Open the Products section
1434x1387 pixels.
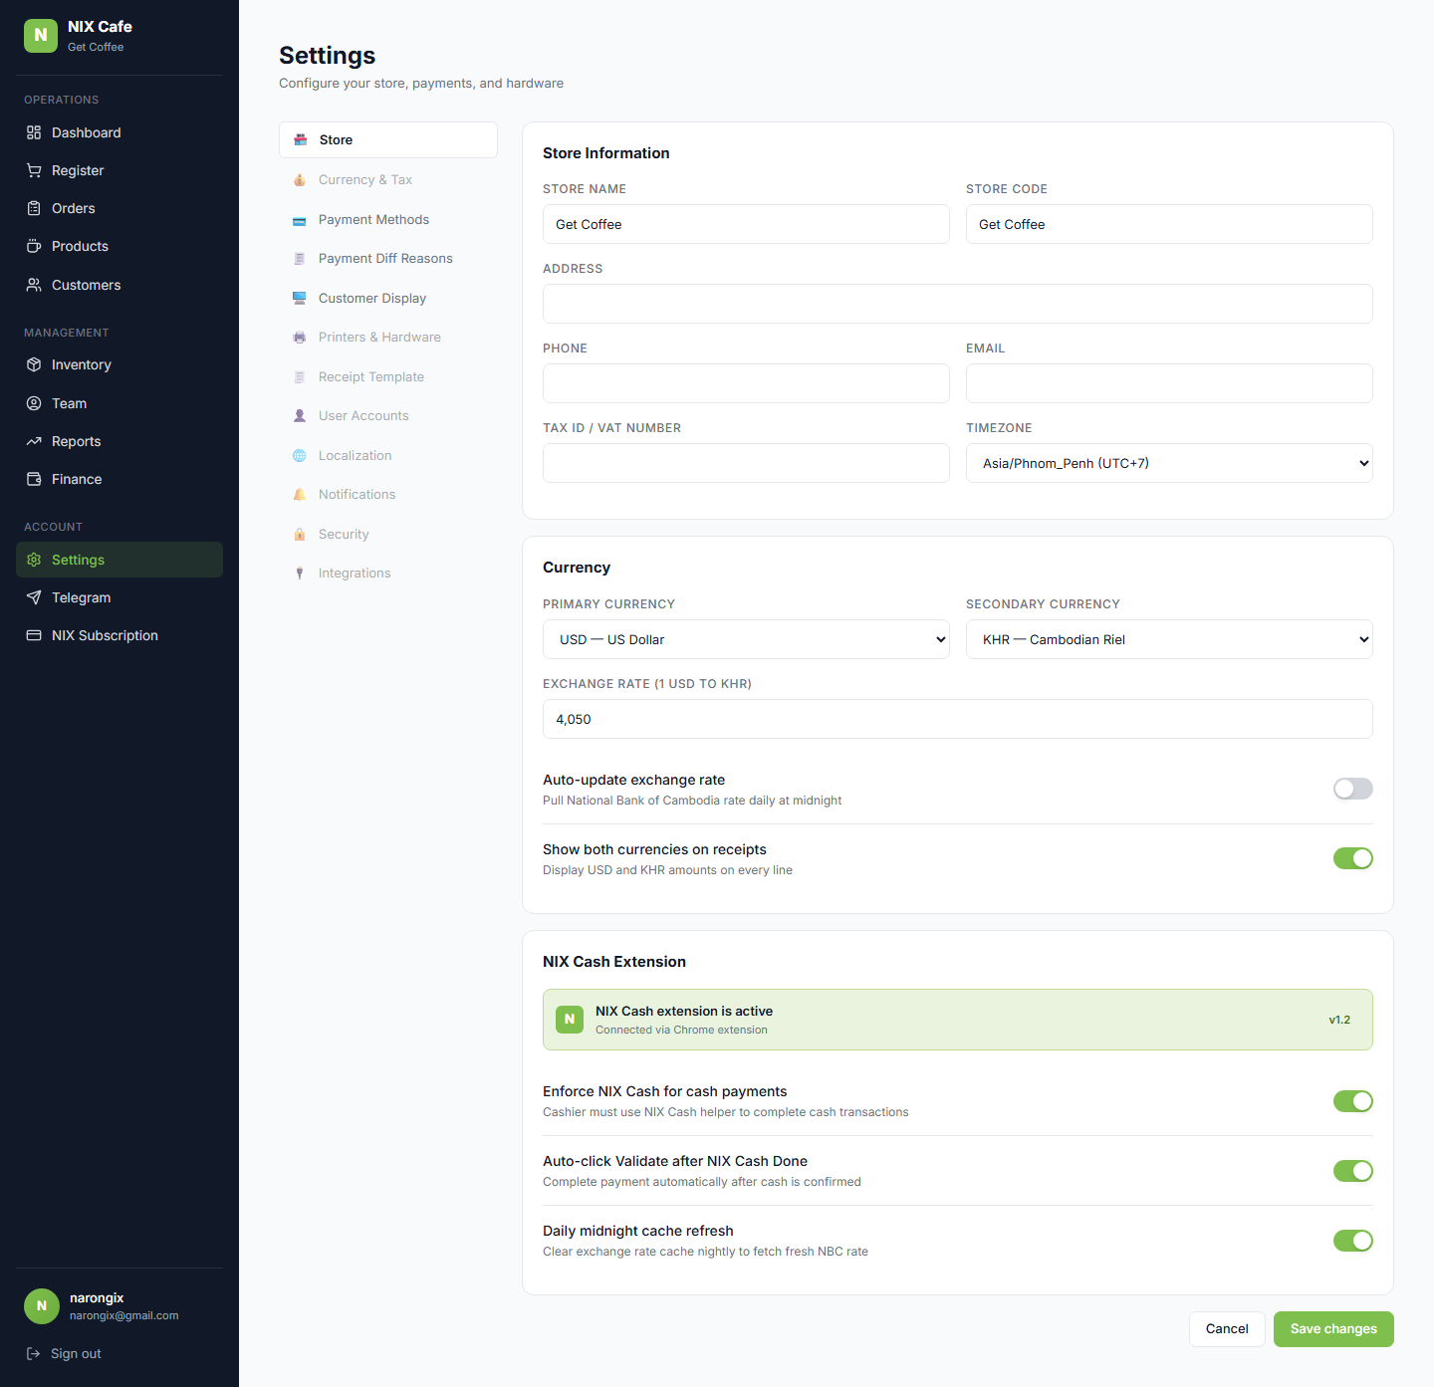pyautogui.click(x=80, y=246)
